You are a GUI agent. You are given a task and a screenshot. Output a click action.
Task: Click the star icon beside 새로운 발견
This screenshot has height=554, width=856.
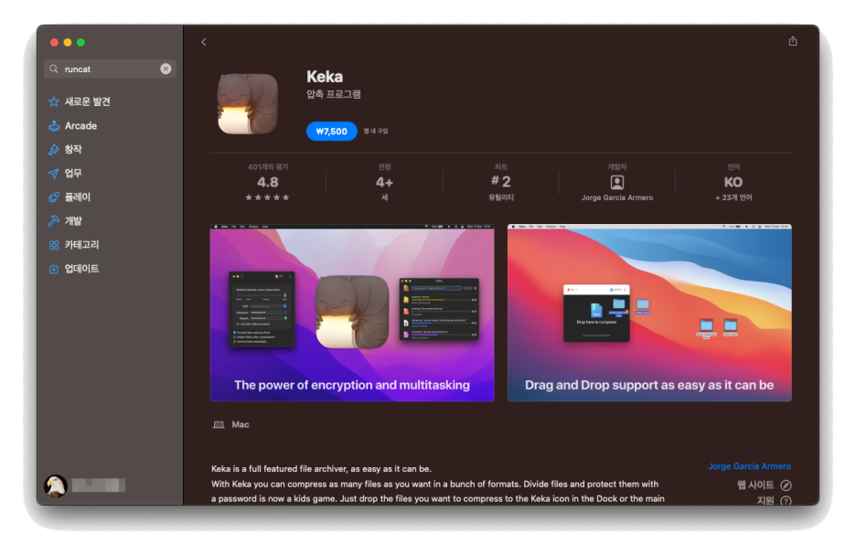pyautogui.click(x=53, y=101)
